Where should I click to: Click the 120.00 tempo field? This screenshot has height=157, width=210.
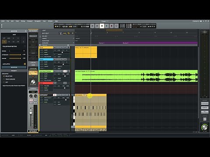(65, 27)
